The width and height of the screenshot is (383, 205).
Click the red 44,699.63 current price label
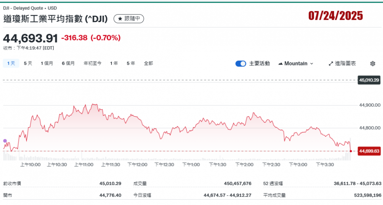click(369, 151)
